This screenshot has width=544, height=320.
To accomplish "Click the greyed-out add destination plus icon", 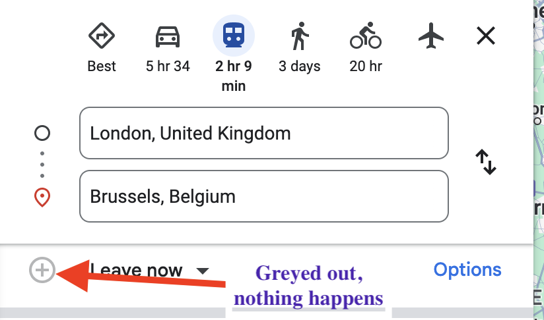I will (x=43, y=270).
